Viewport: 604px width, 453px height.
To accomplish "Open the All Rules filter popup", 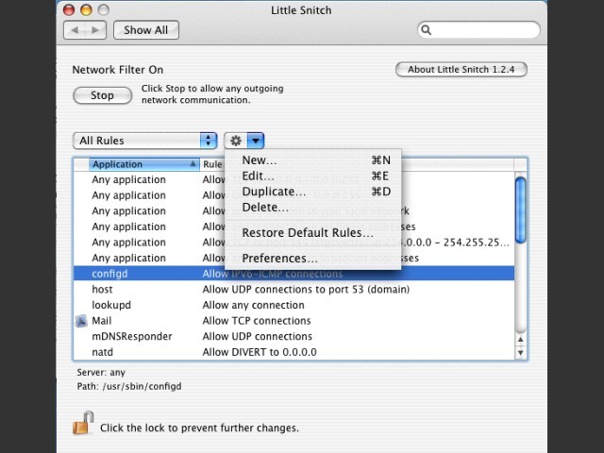I will pyautogui.click(x=144, y=141).
